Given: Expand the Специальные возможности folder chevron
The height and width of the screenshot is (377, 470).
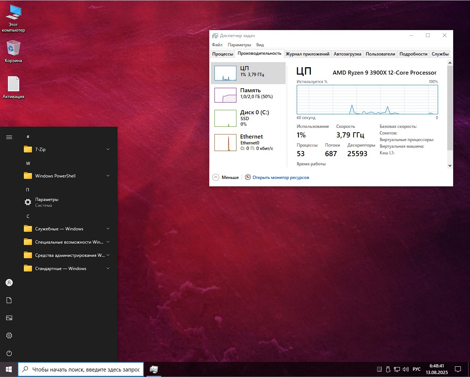Looking at the screenshot, I should 108,242.
